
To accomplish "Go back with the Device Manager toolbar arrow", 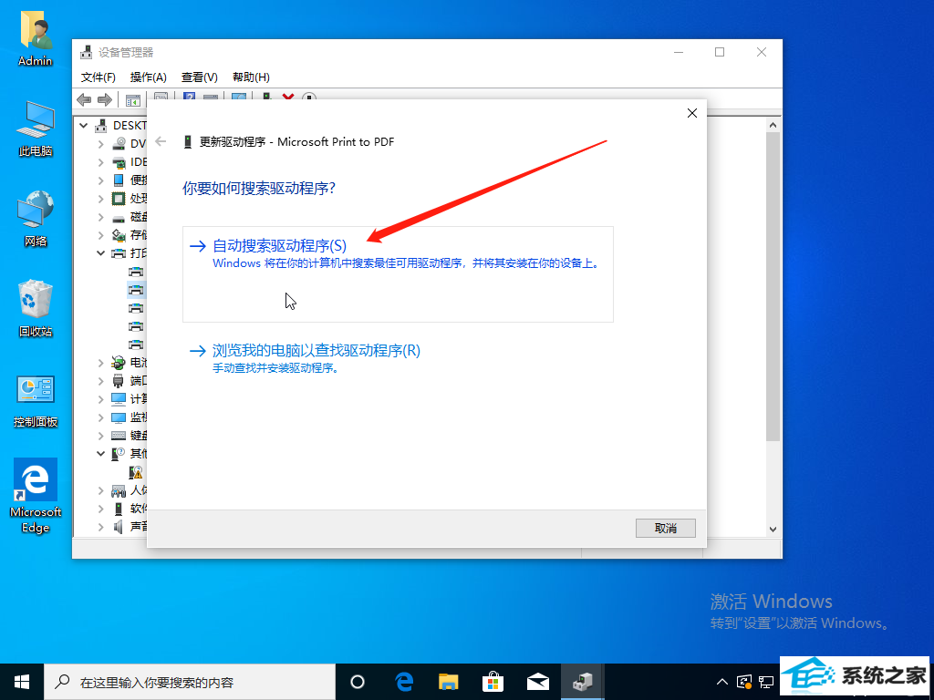I will [84, 100].
